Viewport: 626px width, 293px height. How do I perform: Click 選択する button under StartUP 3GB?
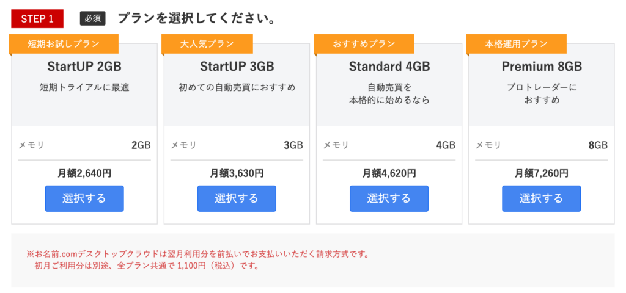pyautogui.click(x=237, y=198)
